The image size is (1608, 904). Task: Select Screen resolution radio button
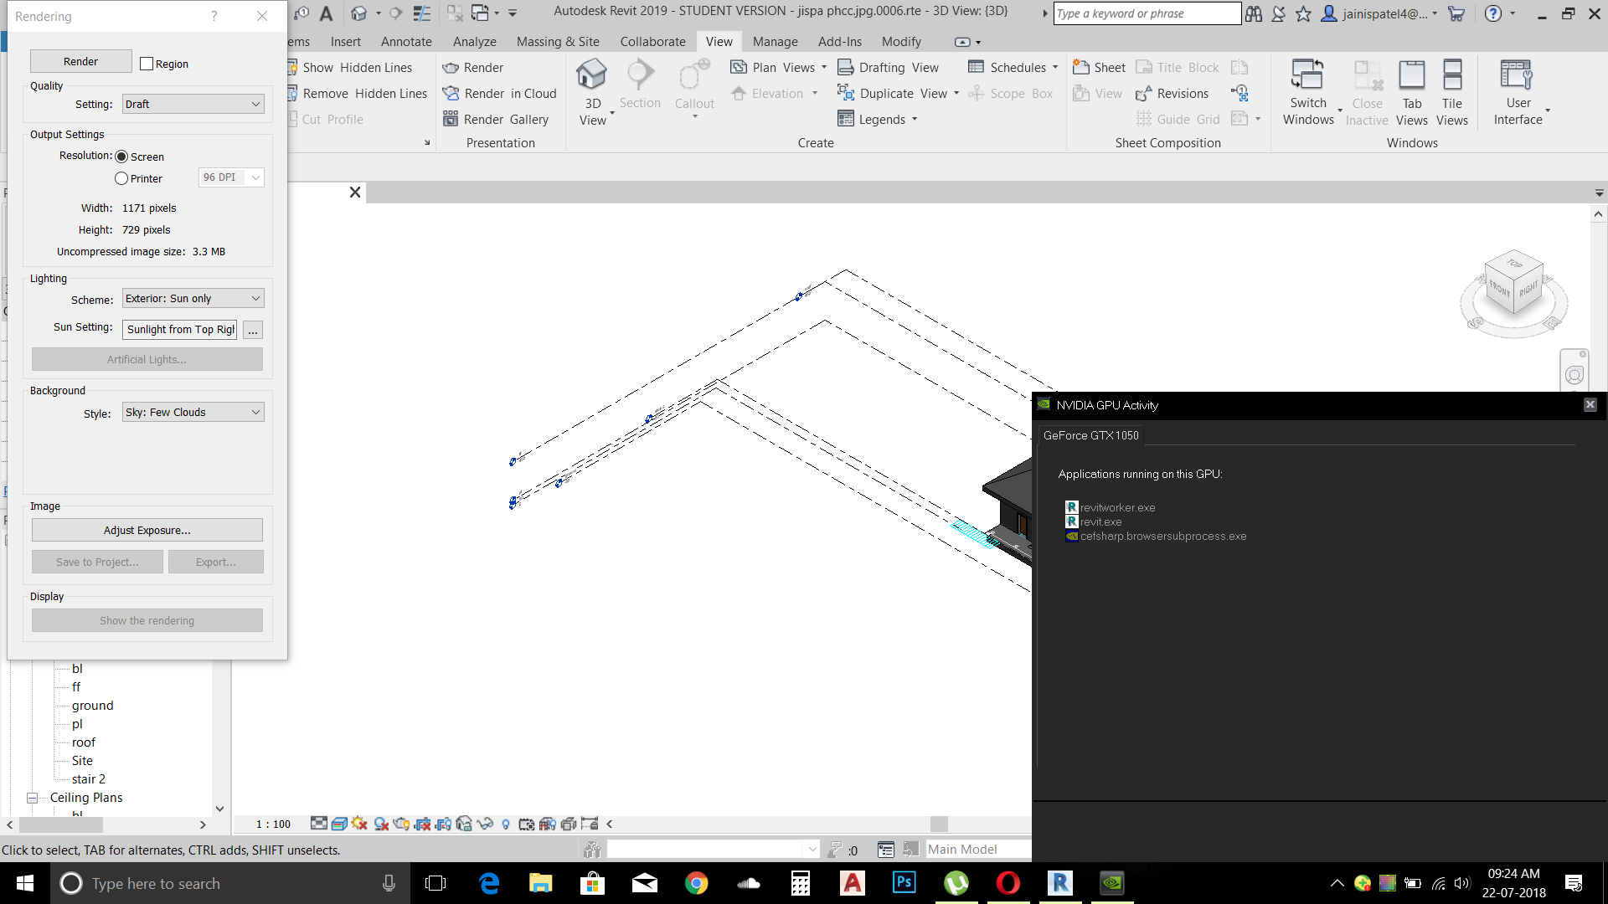[x=121, y=157]
